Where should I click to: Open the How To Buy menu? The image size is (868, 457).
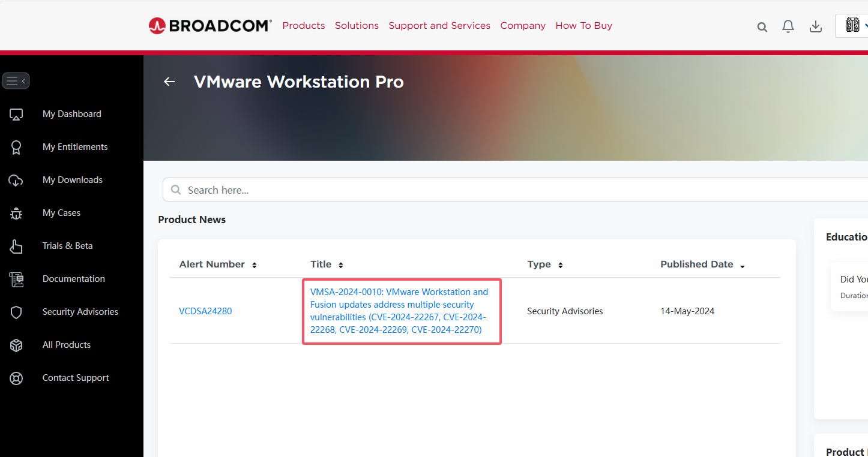pos(584,26)
